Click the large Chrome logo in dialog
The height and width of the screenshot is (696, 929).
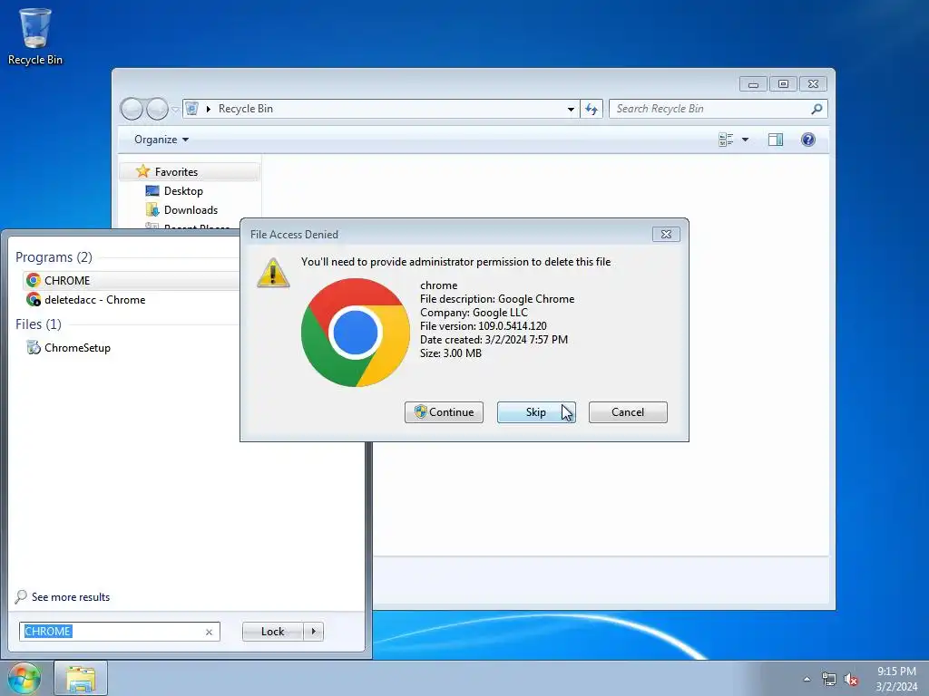[356, 333]
